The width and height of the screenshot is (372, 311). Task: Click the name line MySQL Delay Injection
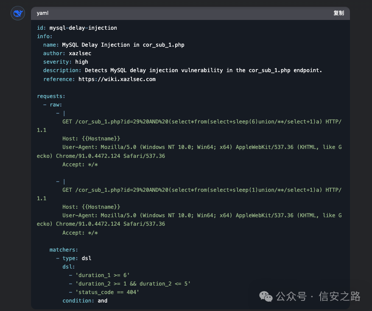pos(114,45)
